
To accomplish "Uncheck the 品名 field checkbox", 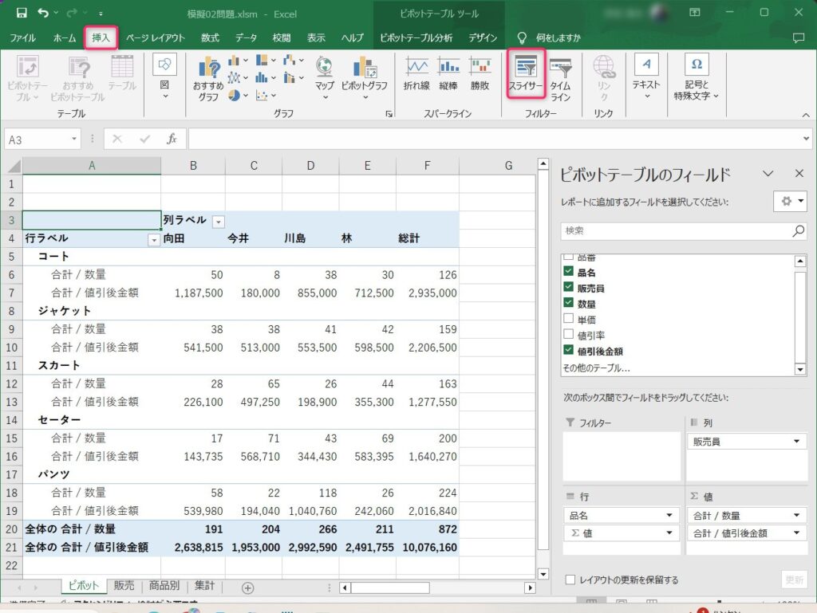I will pos(568,273).
